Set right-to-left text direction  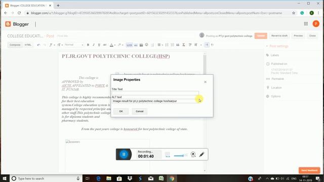[212, 45]
